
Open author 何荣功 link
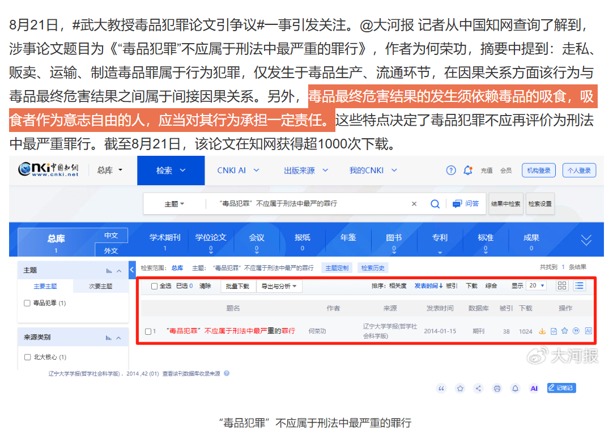point(317,331)
